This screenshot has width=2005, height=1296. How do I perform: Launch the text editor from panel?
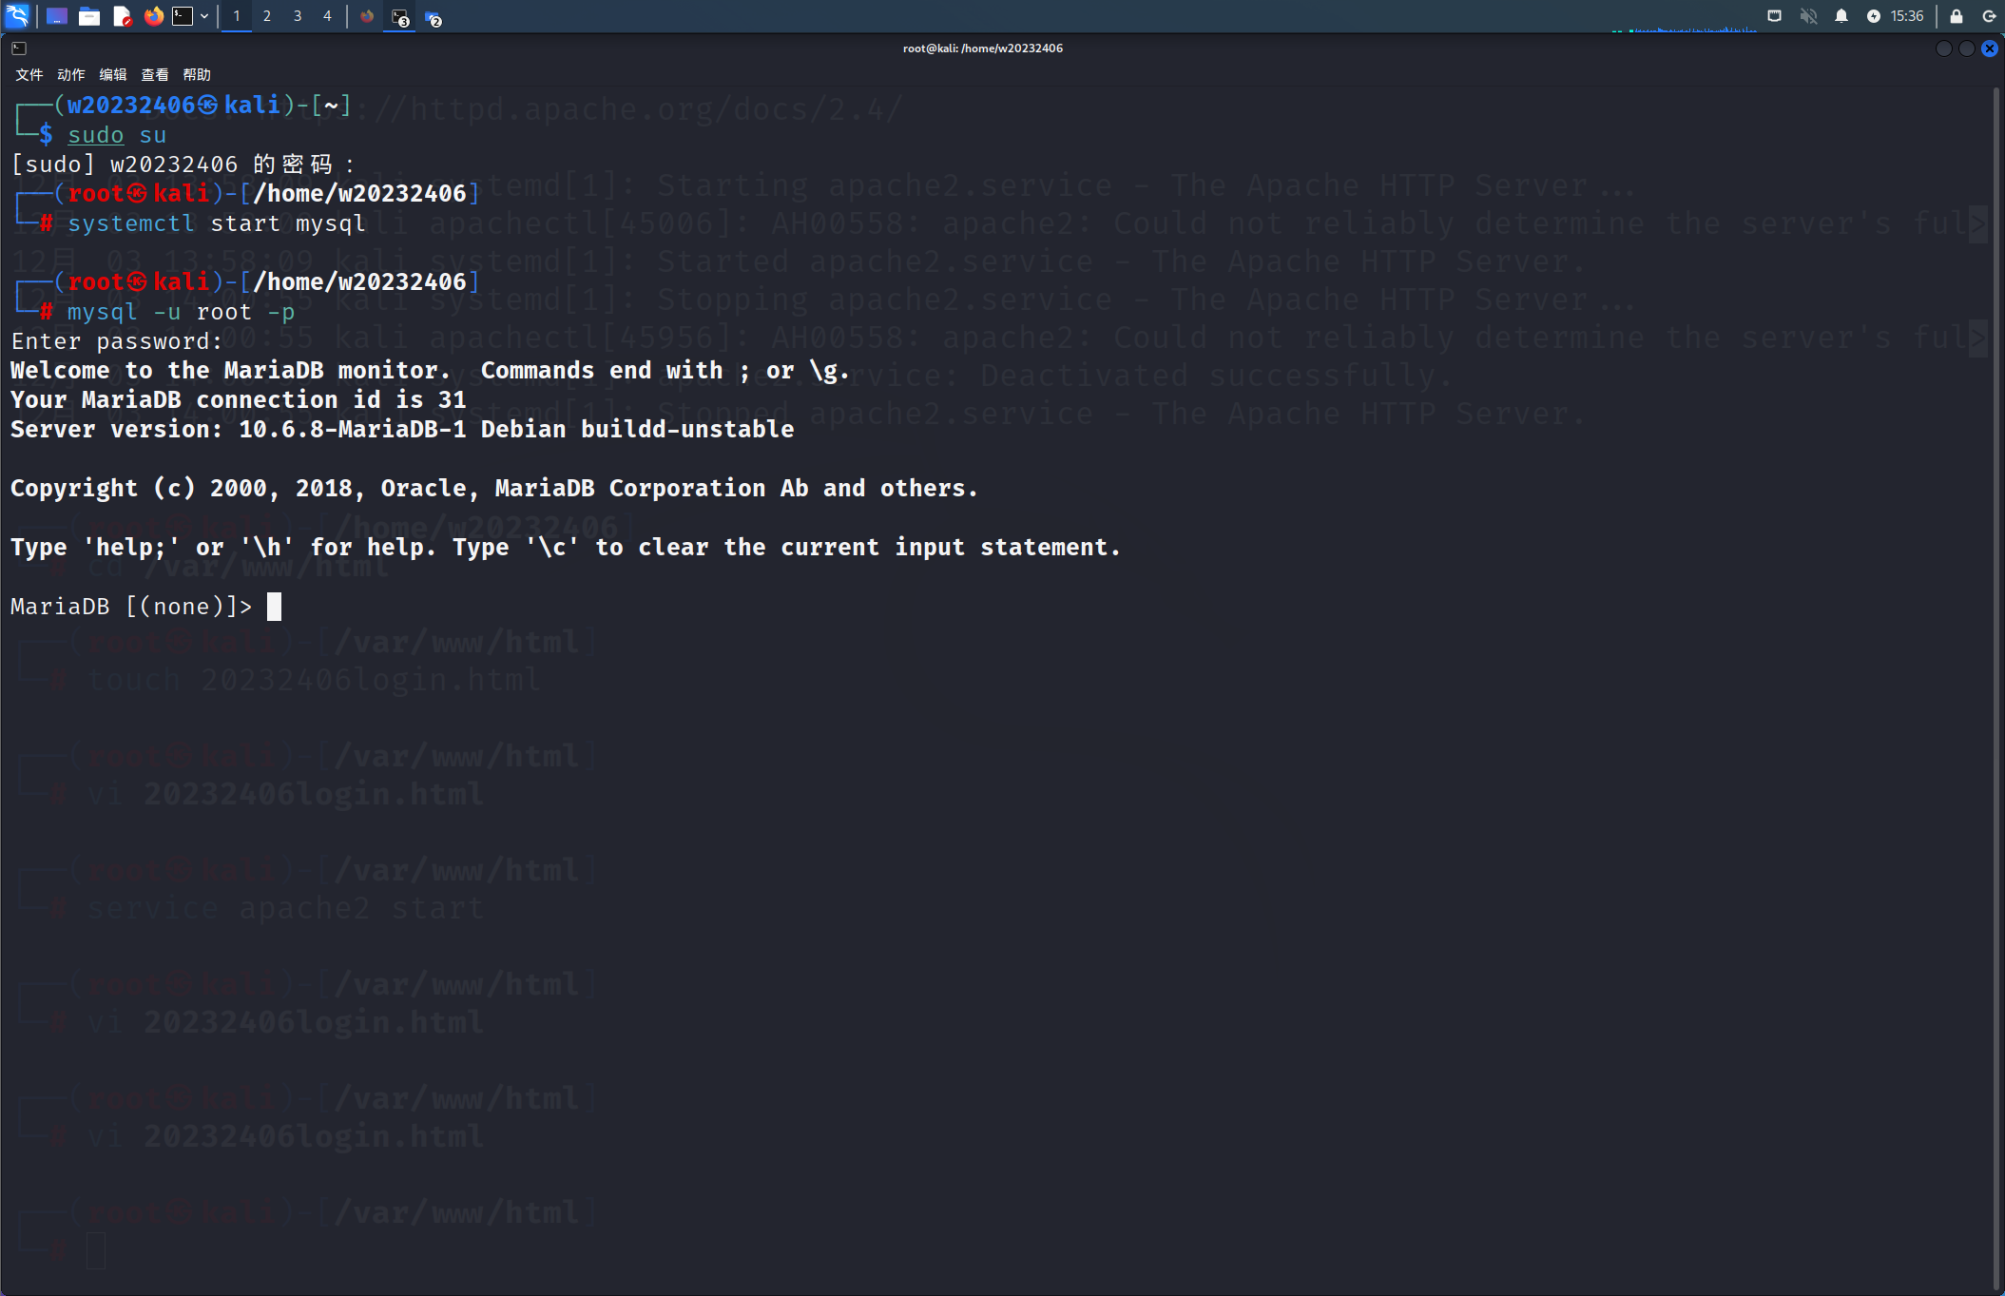(x=122, y=16)
